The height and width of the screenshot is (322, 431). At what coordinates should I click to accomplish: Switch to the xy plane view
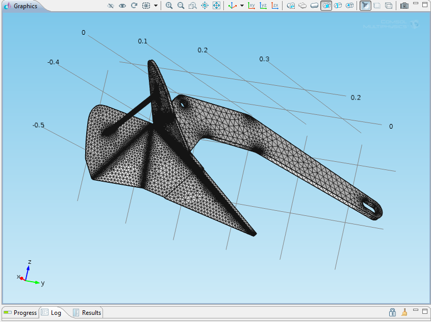point(251,6)
